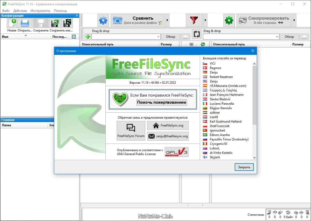Add folder pair with green plus icon
Image resolution: width=311 pixels, height=221 pixels.
pyautogui.click(x=88, y=36)
